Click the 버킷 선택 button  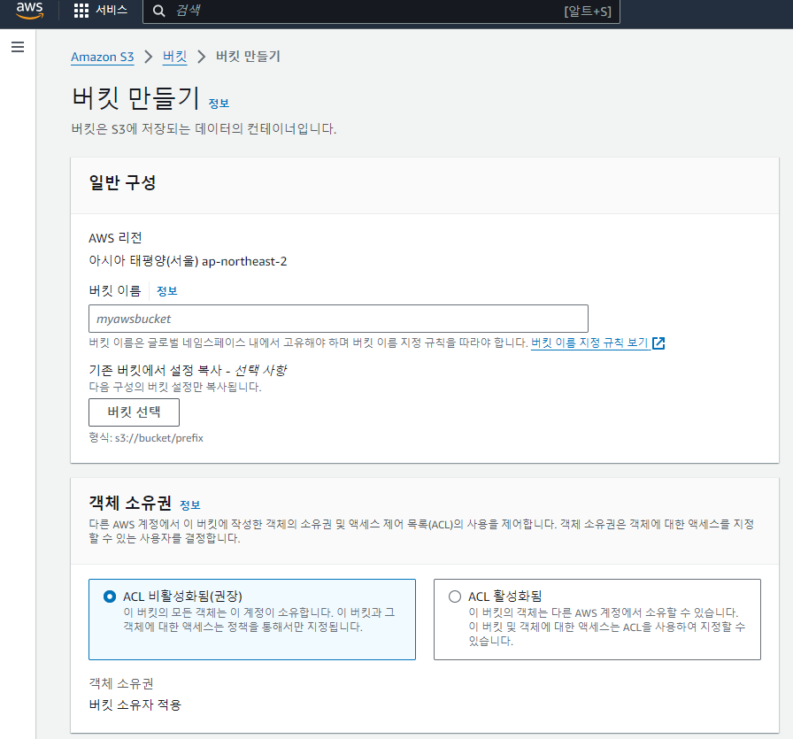[x=134, y=412]
